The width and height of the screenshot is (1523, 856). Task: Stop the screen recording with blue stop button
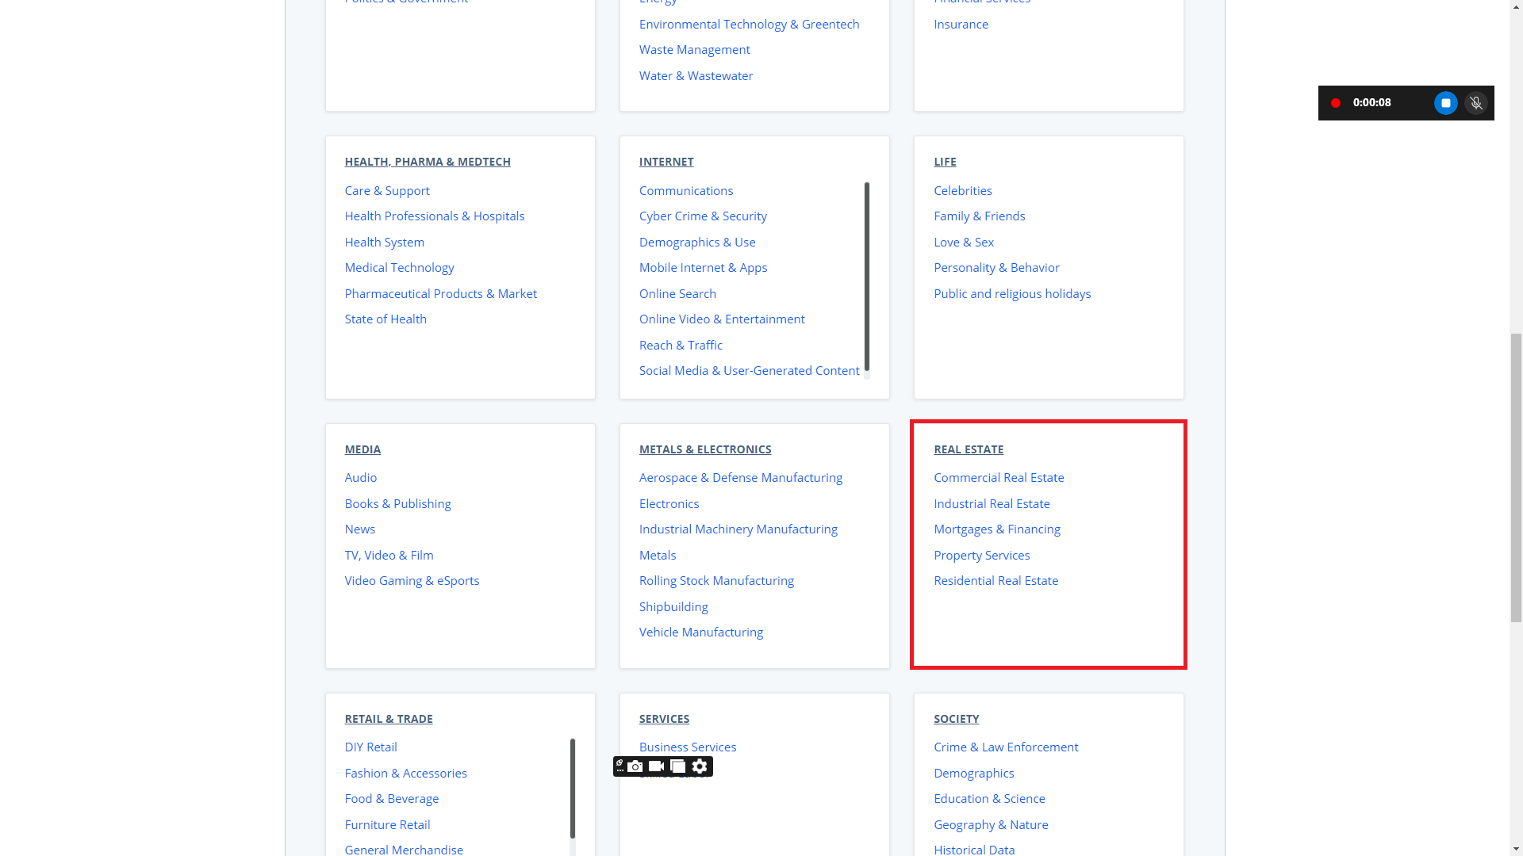click(x=1445, y=103)
